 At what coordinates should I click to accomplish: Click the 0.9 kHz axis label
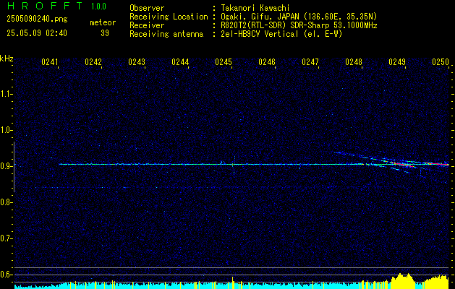[x=6, y=166]
